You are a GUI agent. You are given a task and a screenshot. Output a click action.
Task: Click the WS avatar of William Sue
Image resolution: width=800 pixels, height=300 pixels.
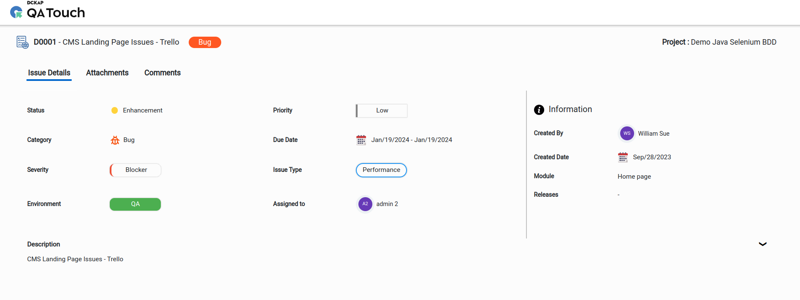pyautogui.click(x=627, y=133)
